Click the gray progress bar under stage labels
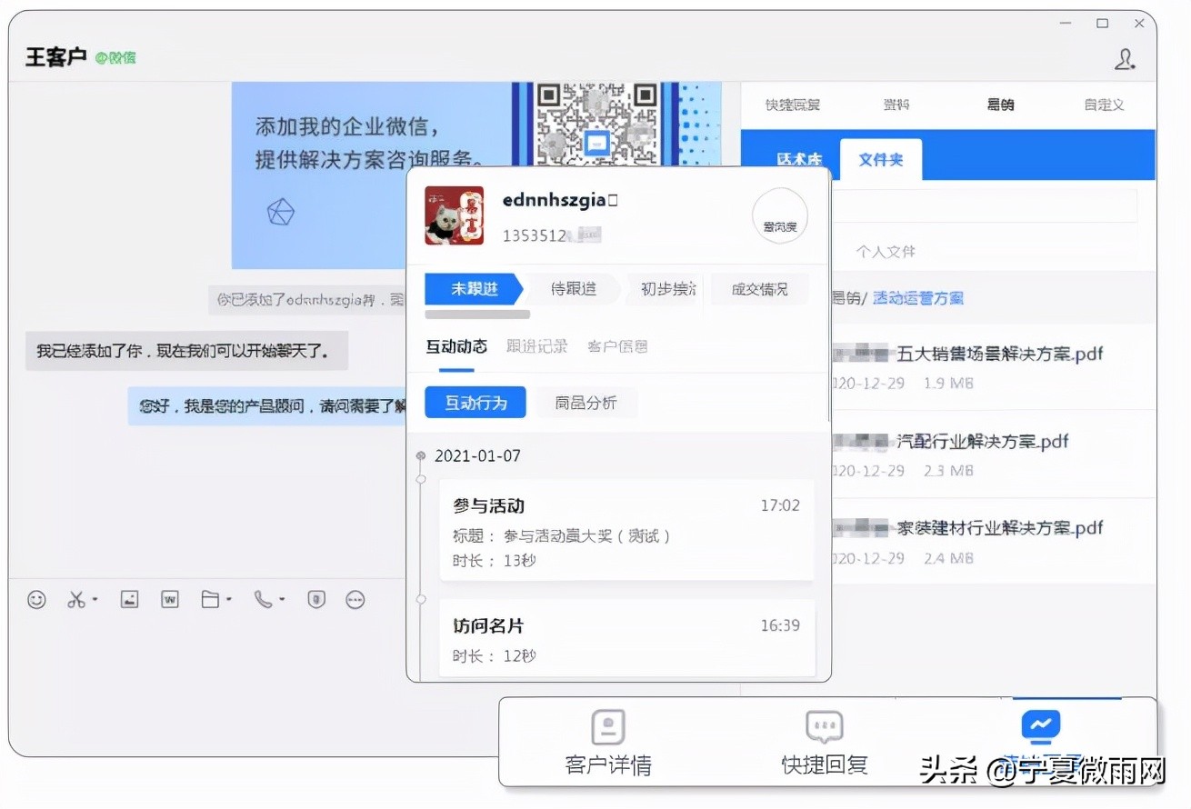The image size is (1191, 809). tap(476, 314)
